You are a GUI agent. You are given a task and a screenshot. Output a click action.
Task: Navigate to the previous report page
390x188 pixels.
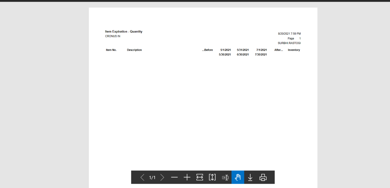[x=142, y=177]
